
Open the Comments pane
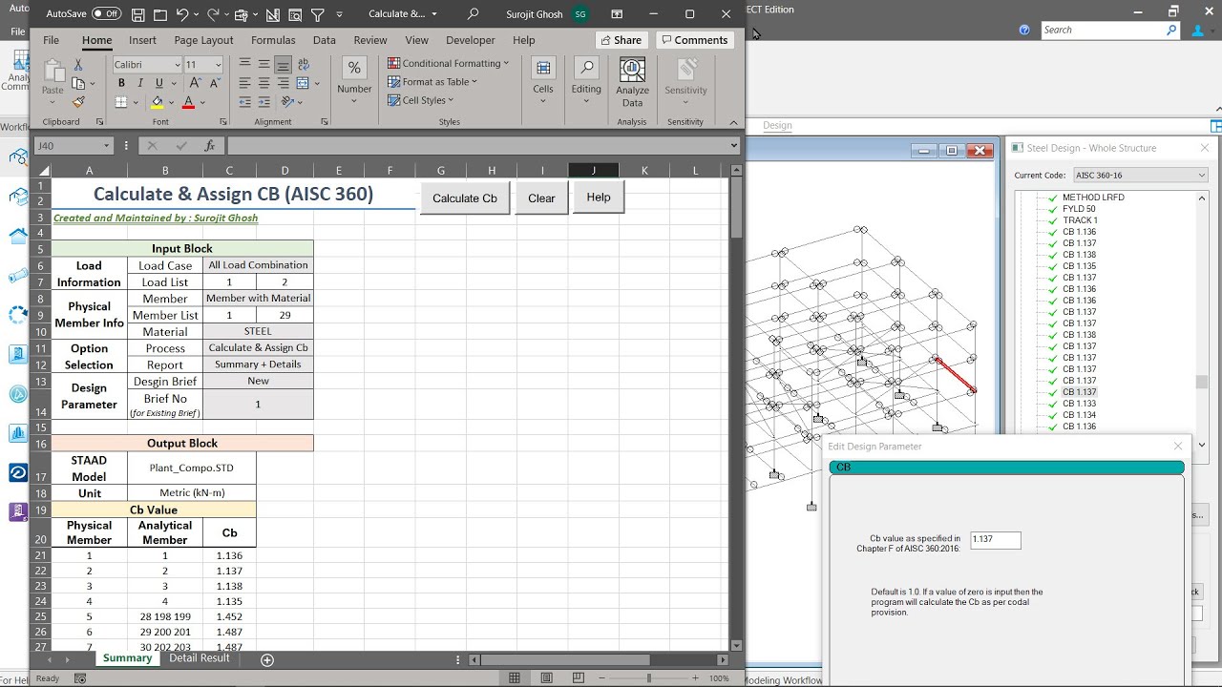pyautogui.click(x=694, y=40)
